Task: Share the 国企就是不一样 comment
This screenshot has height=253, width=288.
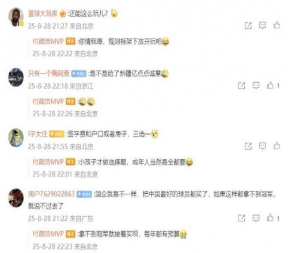Action: pyautogui.click(x=241, y=218)
